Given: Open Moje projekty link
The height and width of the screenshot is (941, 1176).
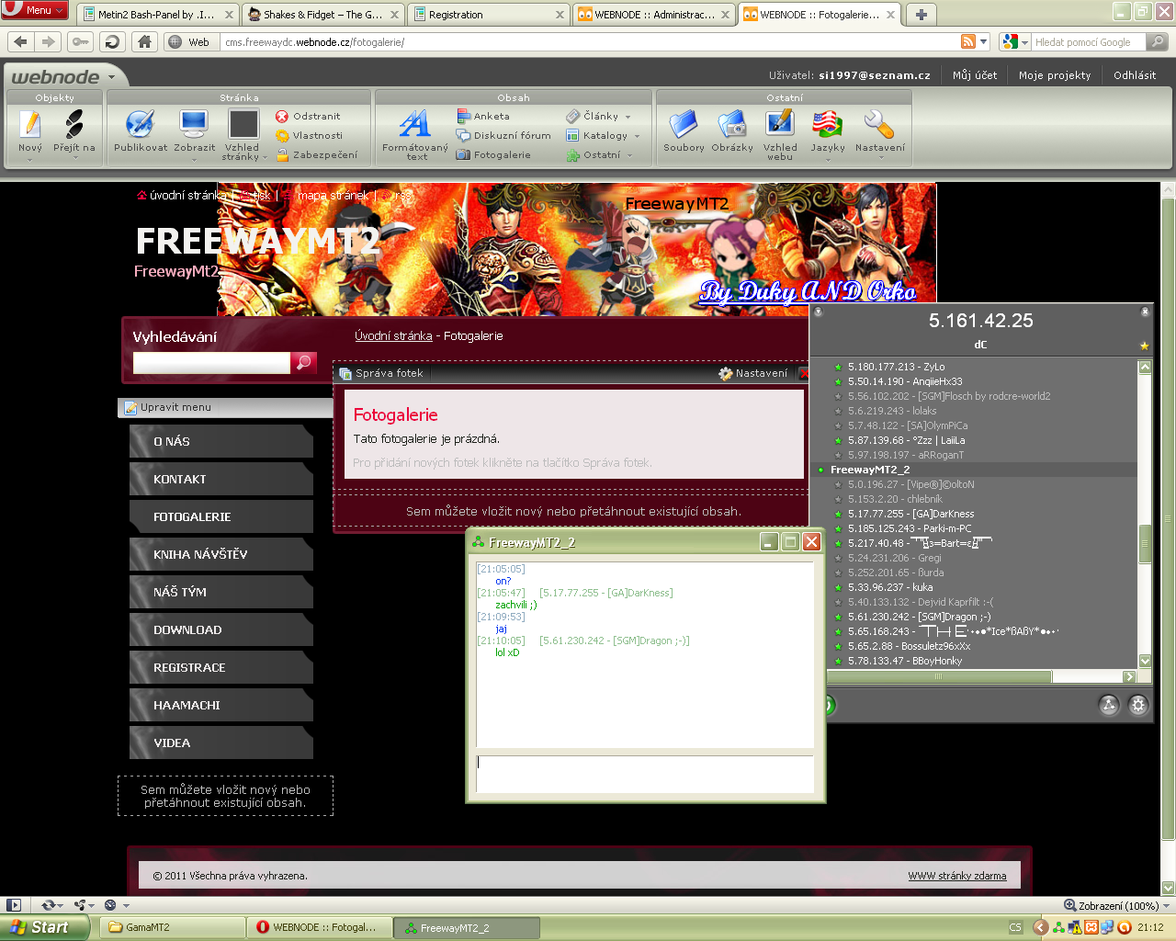Looking at the screenshot, I should click(x=1054, y=75).
